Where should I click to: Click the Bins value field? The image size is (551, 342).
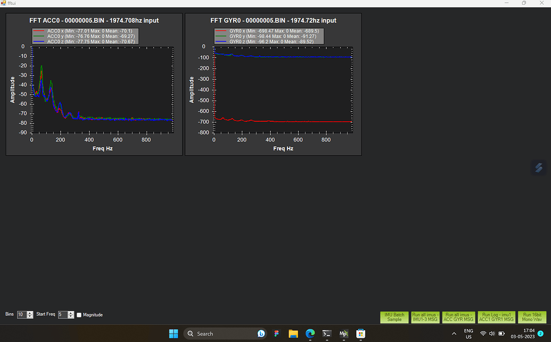coord(21,315)
